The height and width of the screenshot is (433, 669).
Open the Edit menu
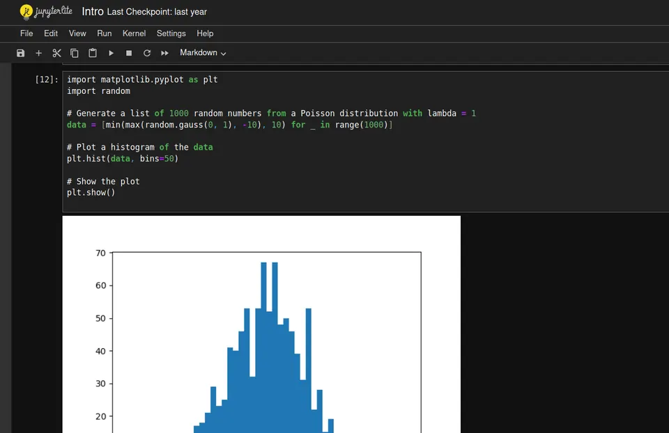coord(51,33)
